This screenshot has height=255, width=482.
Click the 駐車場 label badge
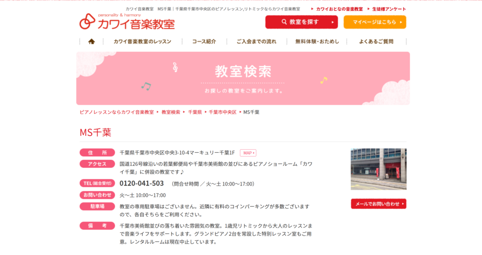97,206
